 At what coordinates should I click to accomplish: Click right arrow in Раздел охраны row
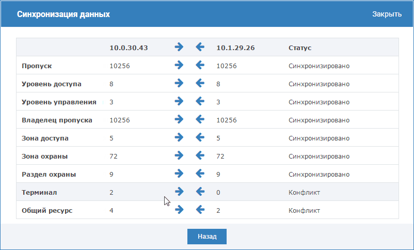[179, 174]
